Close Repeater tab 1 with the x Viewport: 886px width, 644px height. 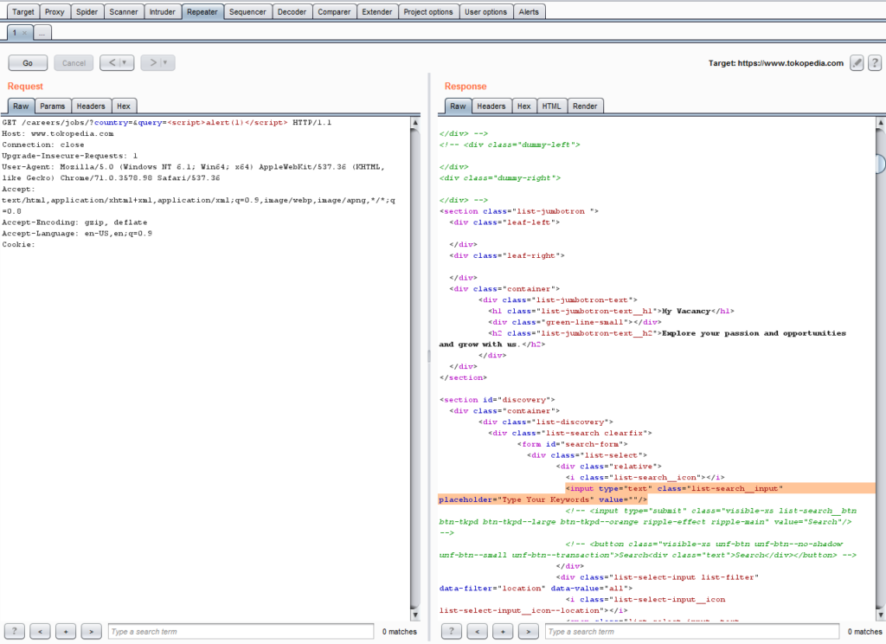[24, 32]
